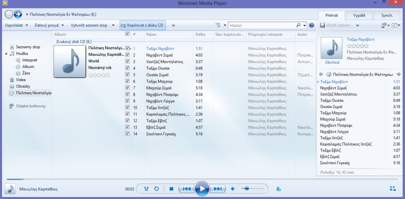Open the view options dropdown arrow
405x199 pixels.
225,25
